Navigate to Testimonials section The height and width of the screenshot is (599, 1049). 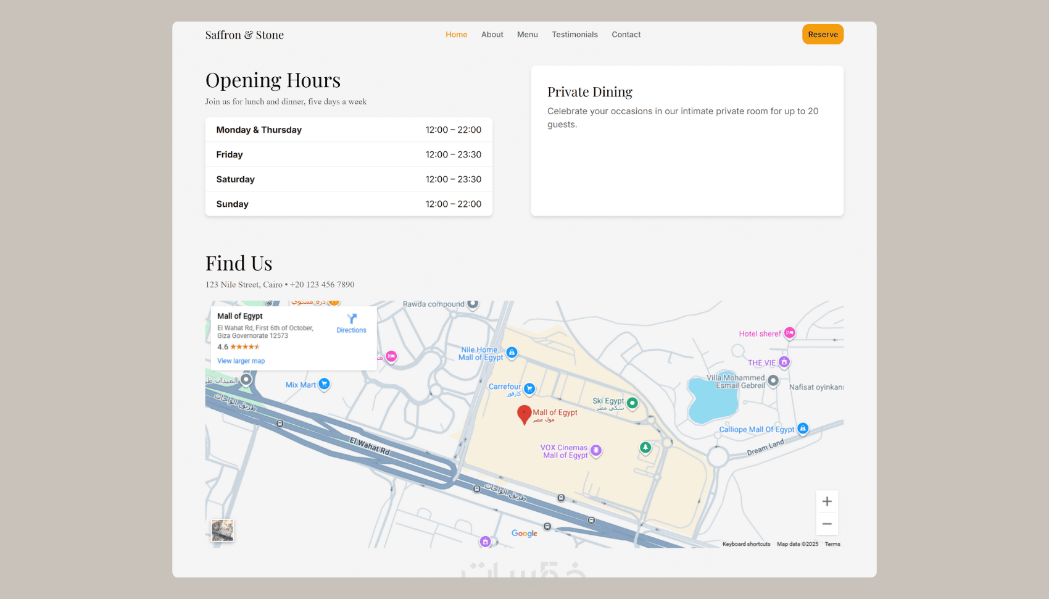pyautogui.click(x=575, y=35)
